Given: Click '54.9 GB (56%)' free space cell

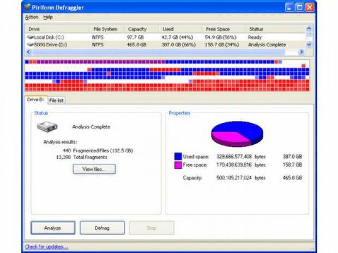Looking at the screenshot, I should tap(221, 37).
